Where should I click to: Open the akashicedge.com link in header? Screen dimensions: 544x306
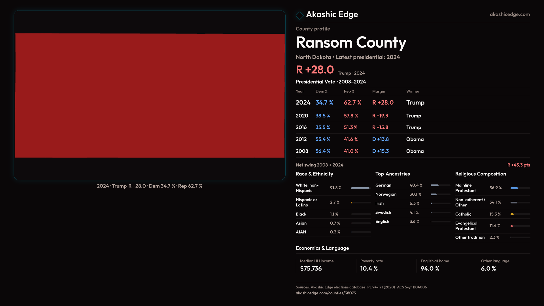point(509,14)
